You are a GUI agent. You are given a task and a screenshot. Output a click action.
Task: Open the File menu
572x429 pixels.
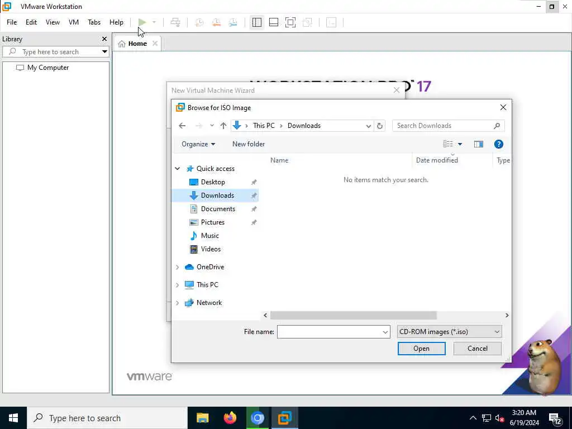coord(12,22)
